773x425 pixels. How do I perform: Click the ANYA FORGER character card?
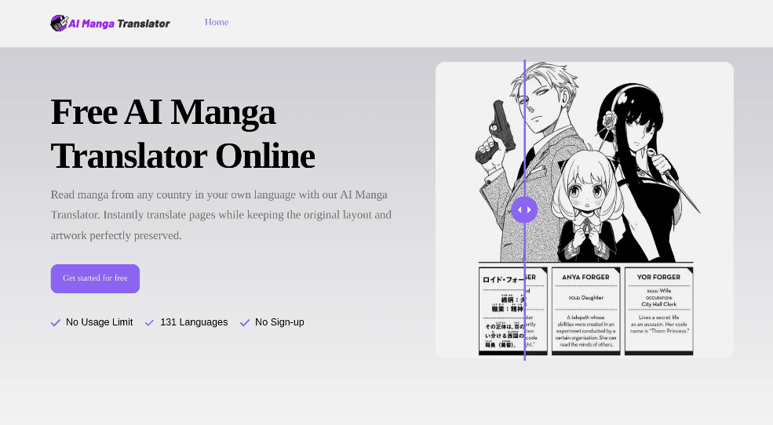pyautogui.click(x=585, y=311)
